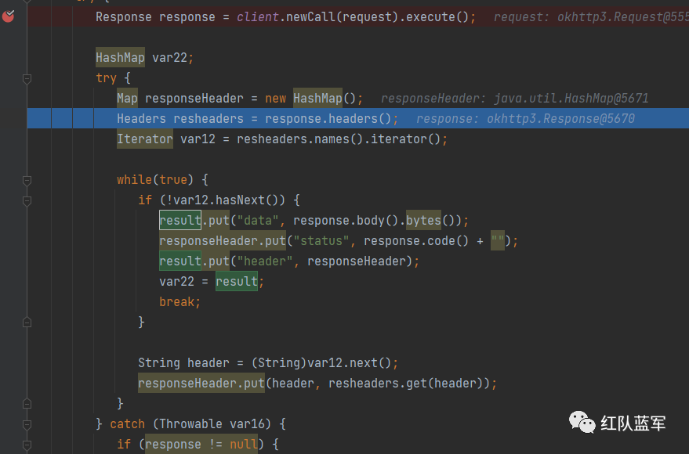Image resolution: width=689 pixels, height=454 pixels.
Task: Click the execute() method call
Action: (x=437, y=17)
